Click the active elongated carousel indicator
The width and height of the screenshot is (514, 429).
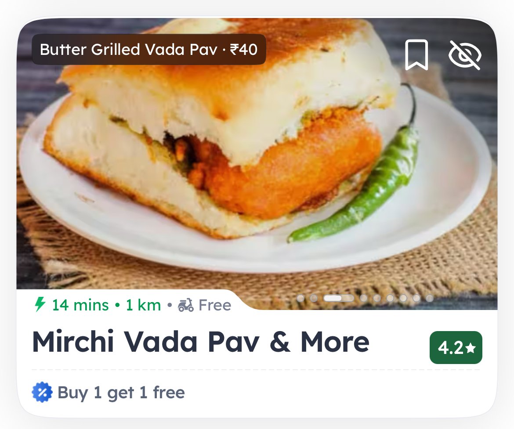point(339,298)
